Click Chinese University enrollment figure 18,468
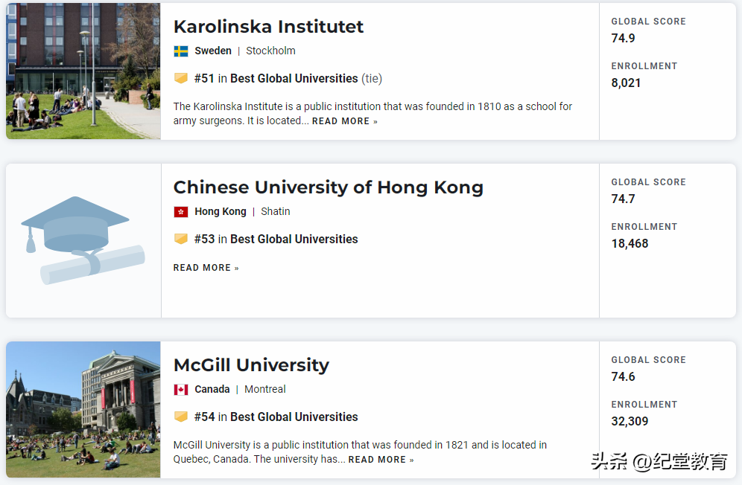 (630, 243)
